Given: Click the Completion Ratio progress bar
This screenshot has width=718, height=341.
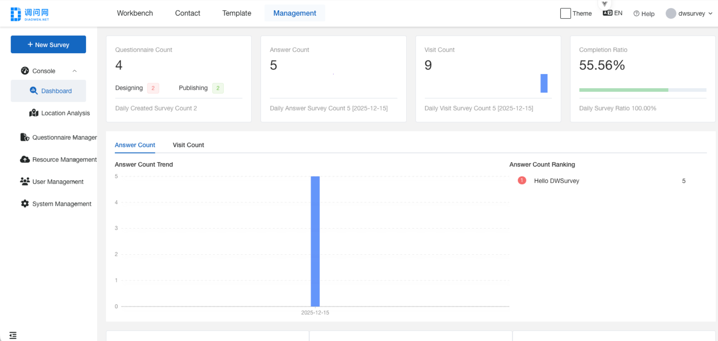Looking at the screenshot, I should coord(642,90).
